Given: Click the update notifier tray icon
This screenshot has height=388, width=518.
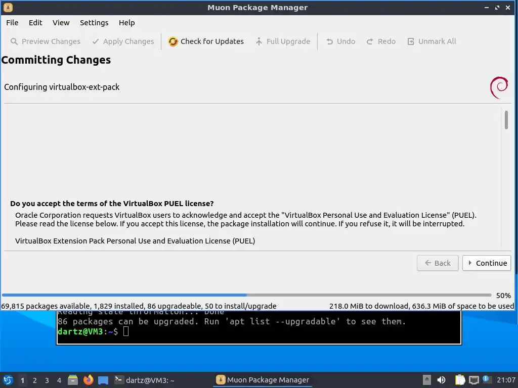Looking at the screenshot, I should pyautogui.click(x=486, y=379).
